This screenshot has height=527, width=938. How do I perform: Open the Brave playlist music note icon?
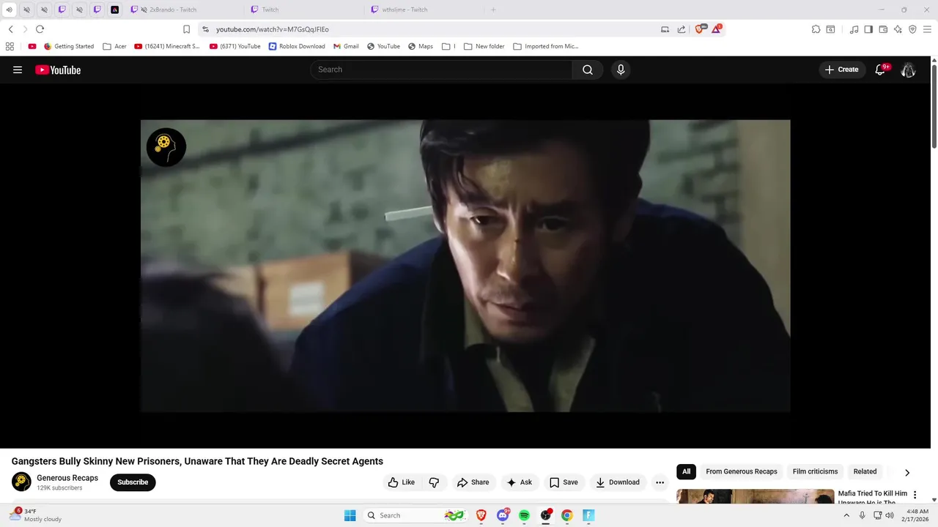point(854,29)
